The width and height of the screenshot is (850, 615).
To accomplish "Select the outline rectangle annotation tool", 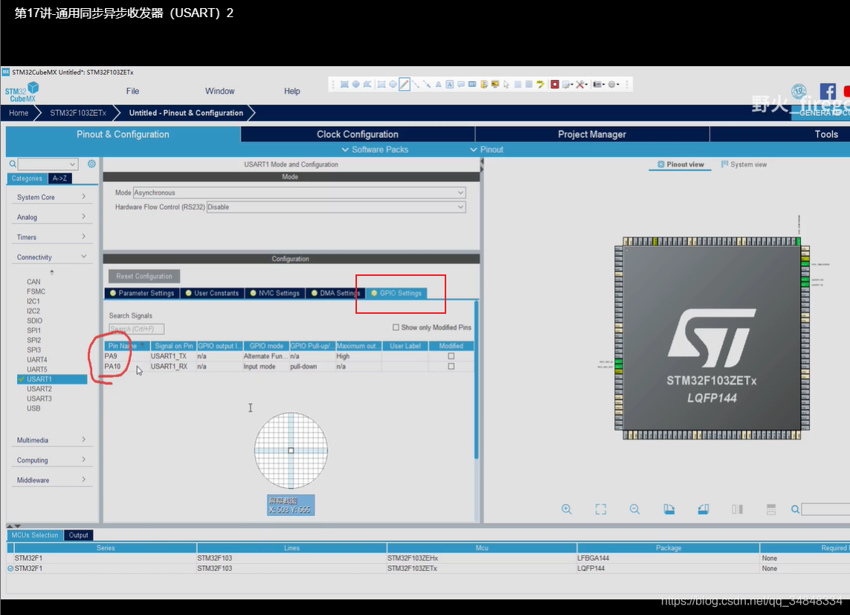I will coord(381,85).
